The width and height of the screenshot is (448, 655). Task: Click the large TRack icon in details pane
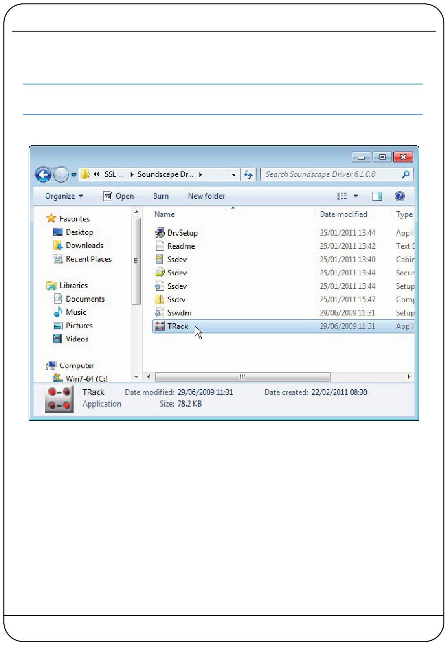click(59, 399)
